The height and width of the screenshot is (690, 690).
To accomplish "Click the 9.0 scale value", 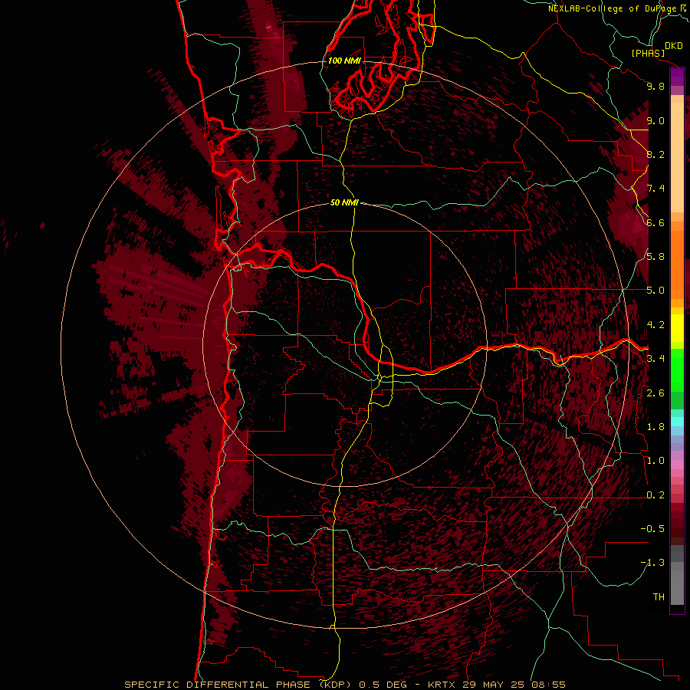I will pos(655,120).
